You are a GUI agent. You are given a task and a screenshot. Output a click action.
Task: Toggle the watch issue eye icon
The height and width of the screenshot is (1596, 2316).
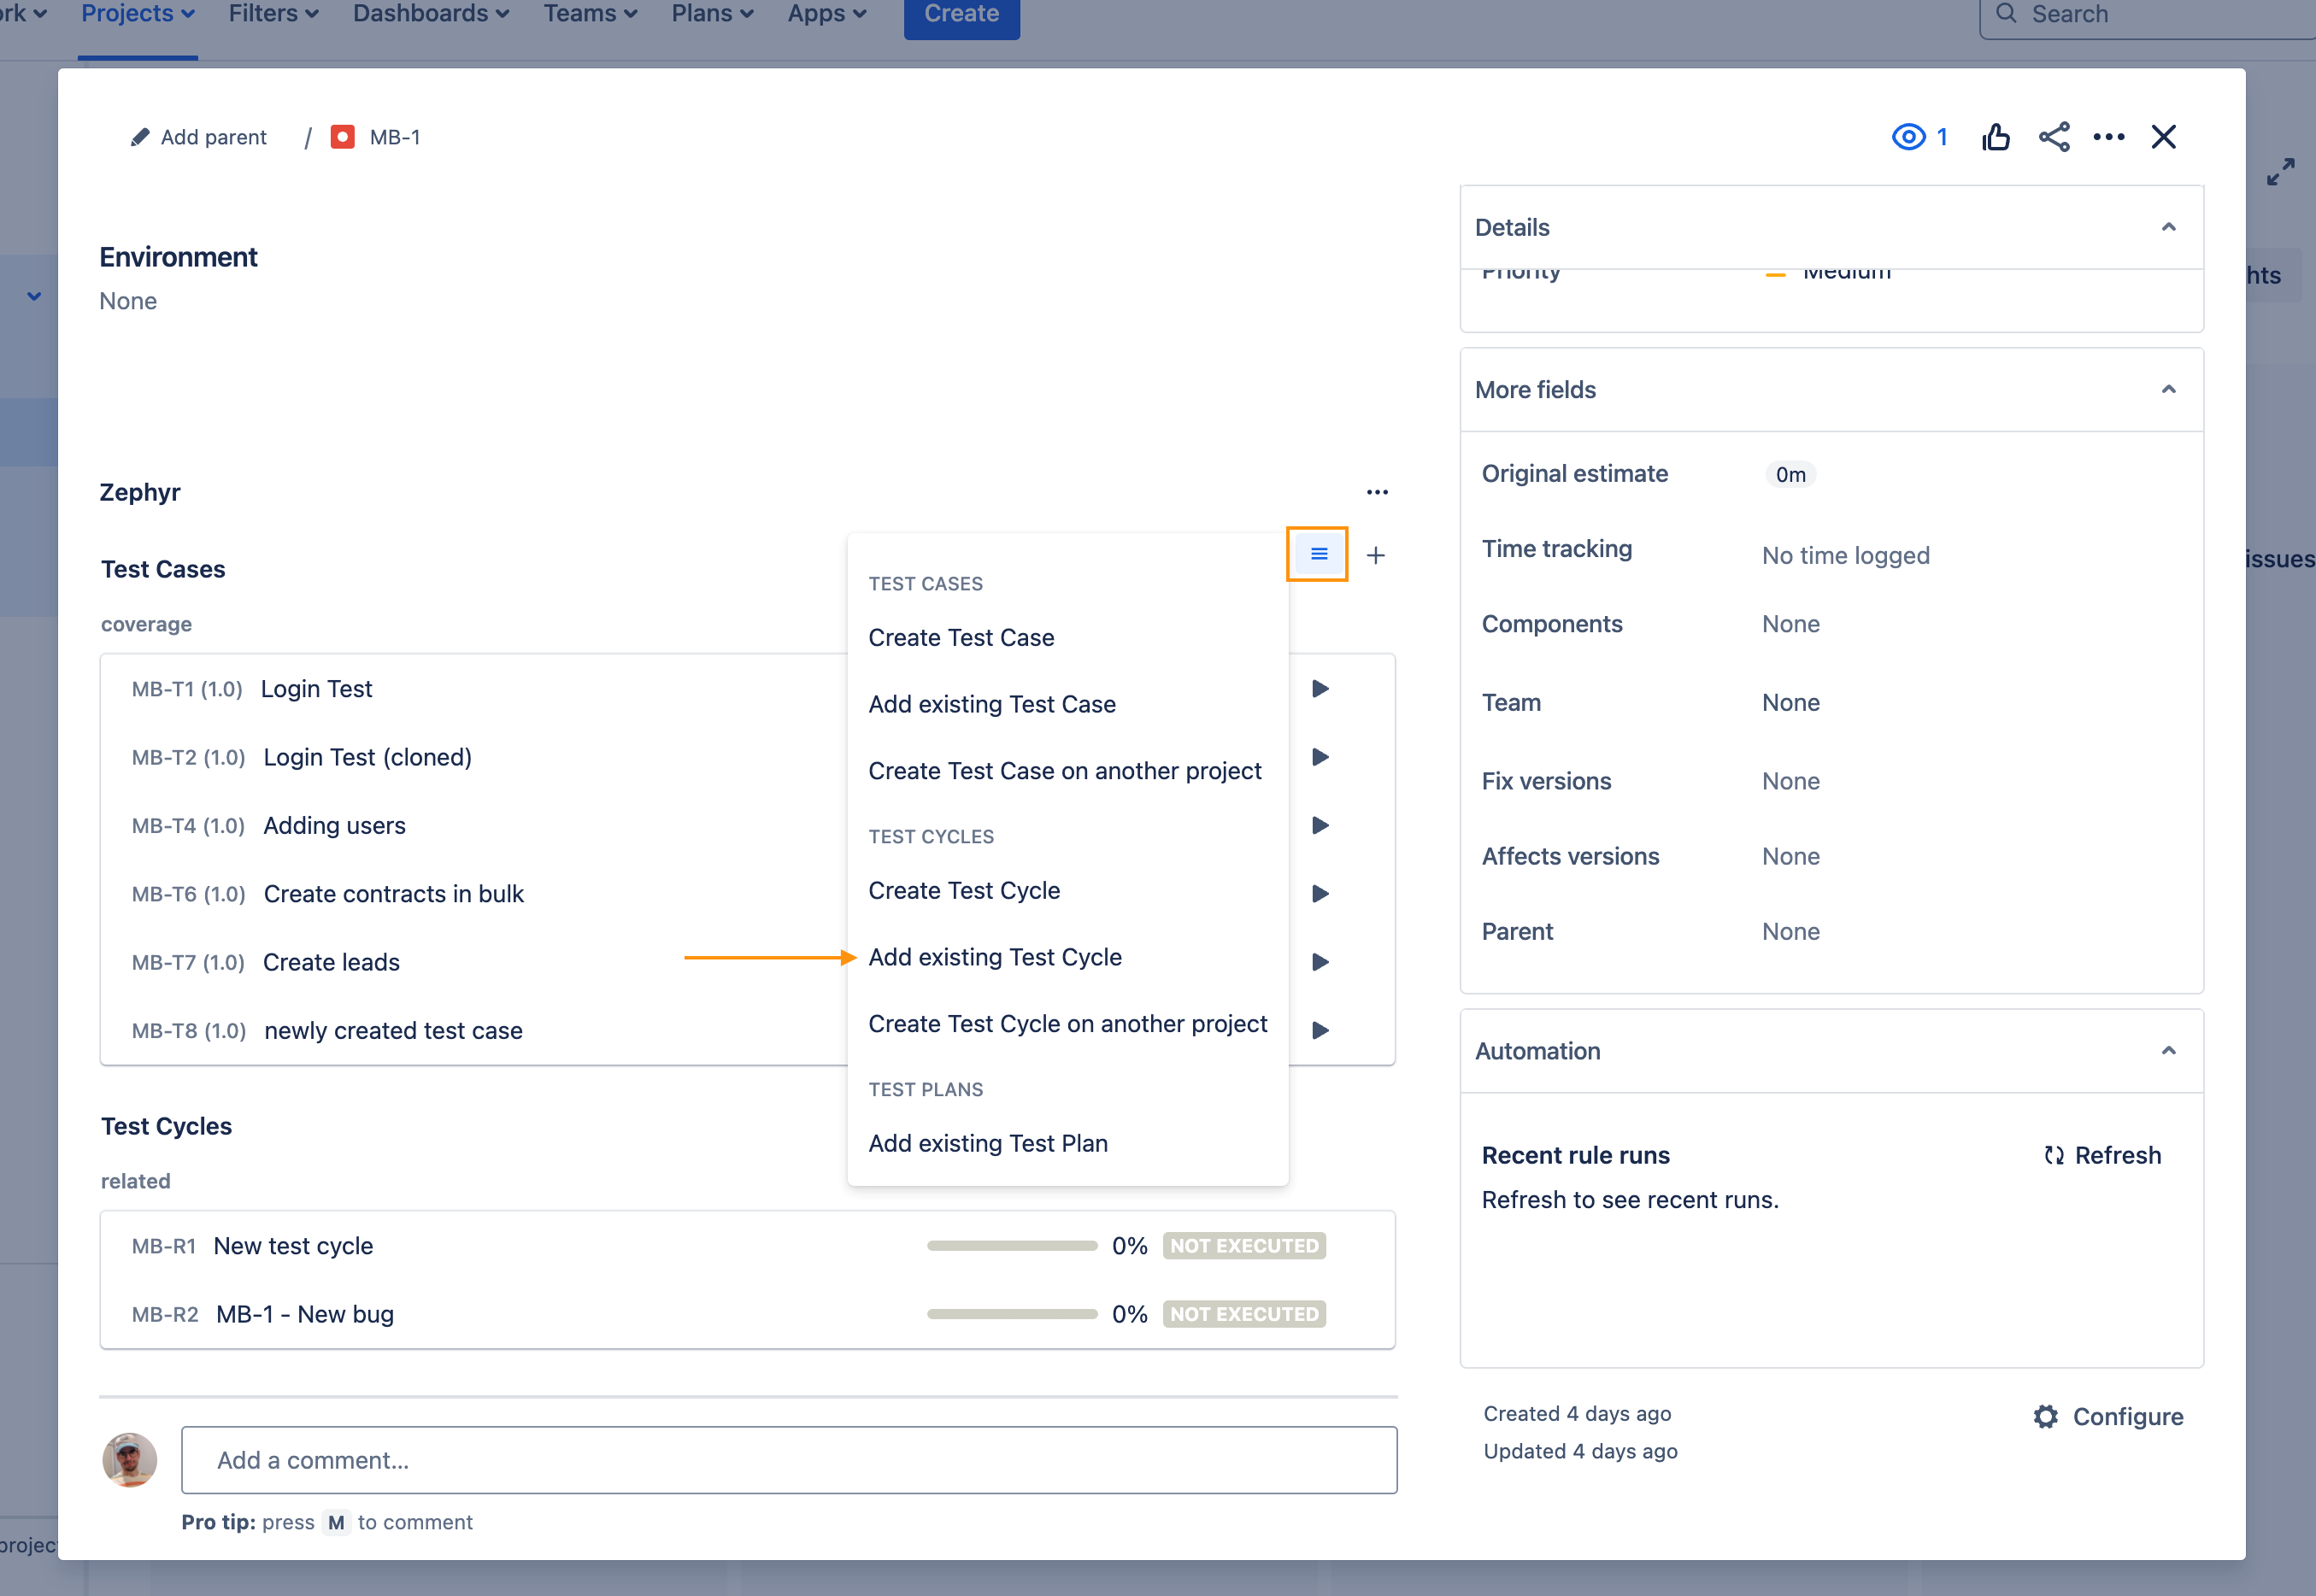click(x=1908, y=137)
